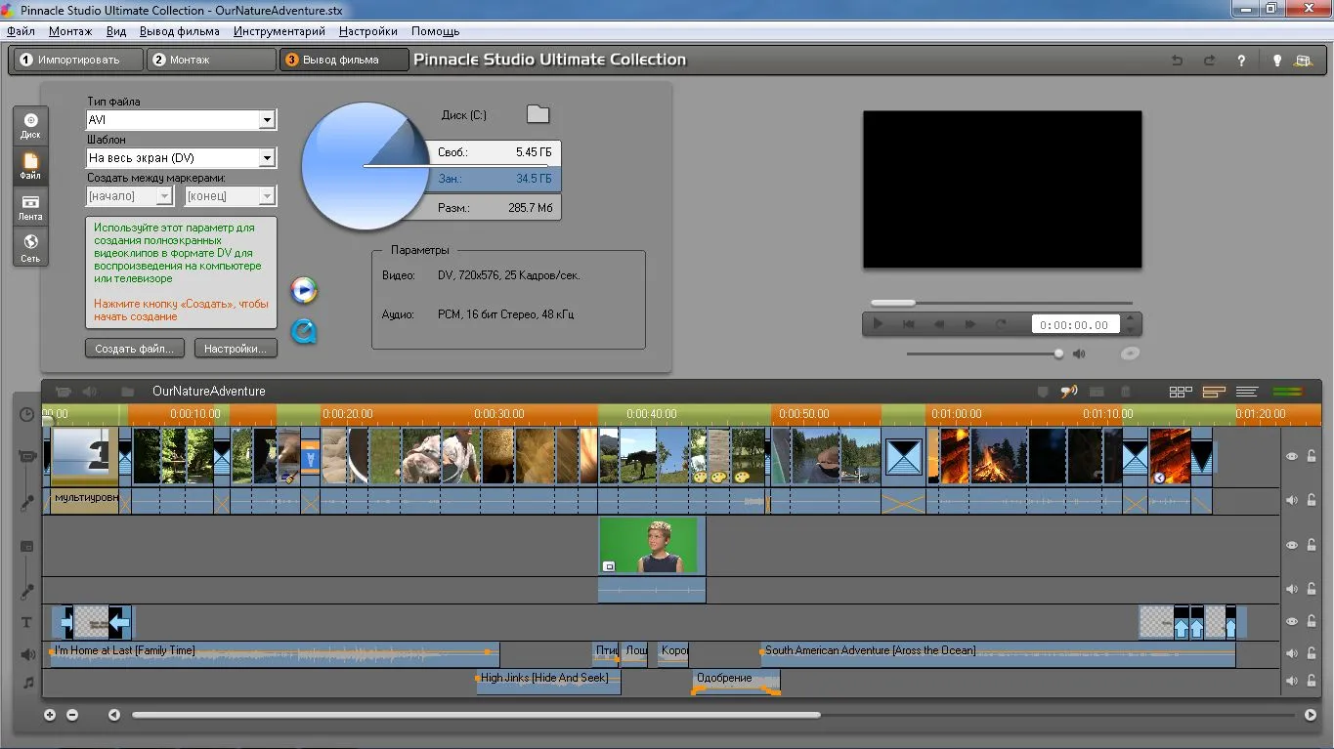Open the Файл menu

click(x=21, y=31)
